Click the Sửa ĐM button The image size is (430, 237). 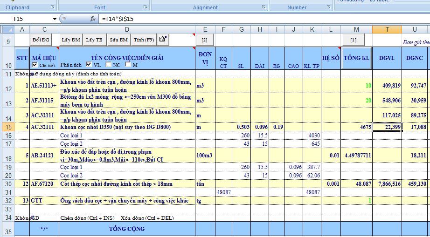point(119,40)
